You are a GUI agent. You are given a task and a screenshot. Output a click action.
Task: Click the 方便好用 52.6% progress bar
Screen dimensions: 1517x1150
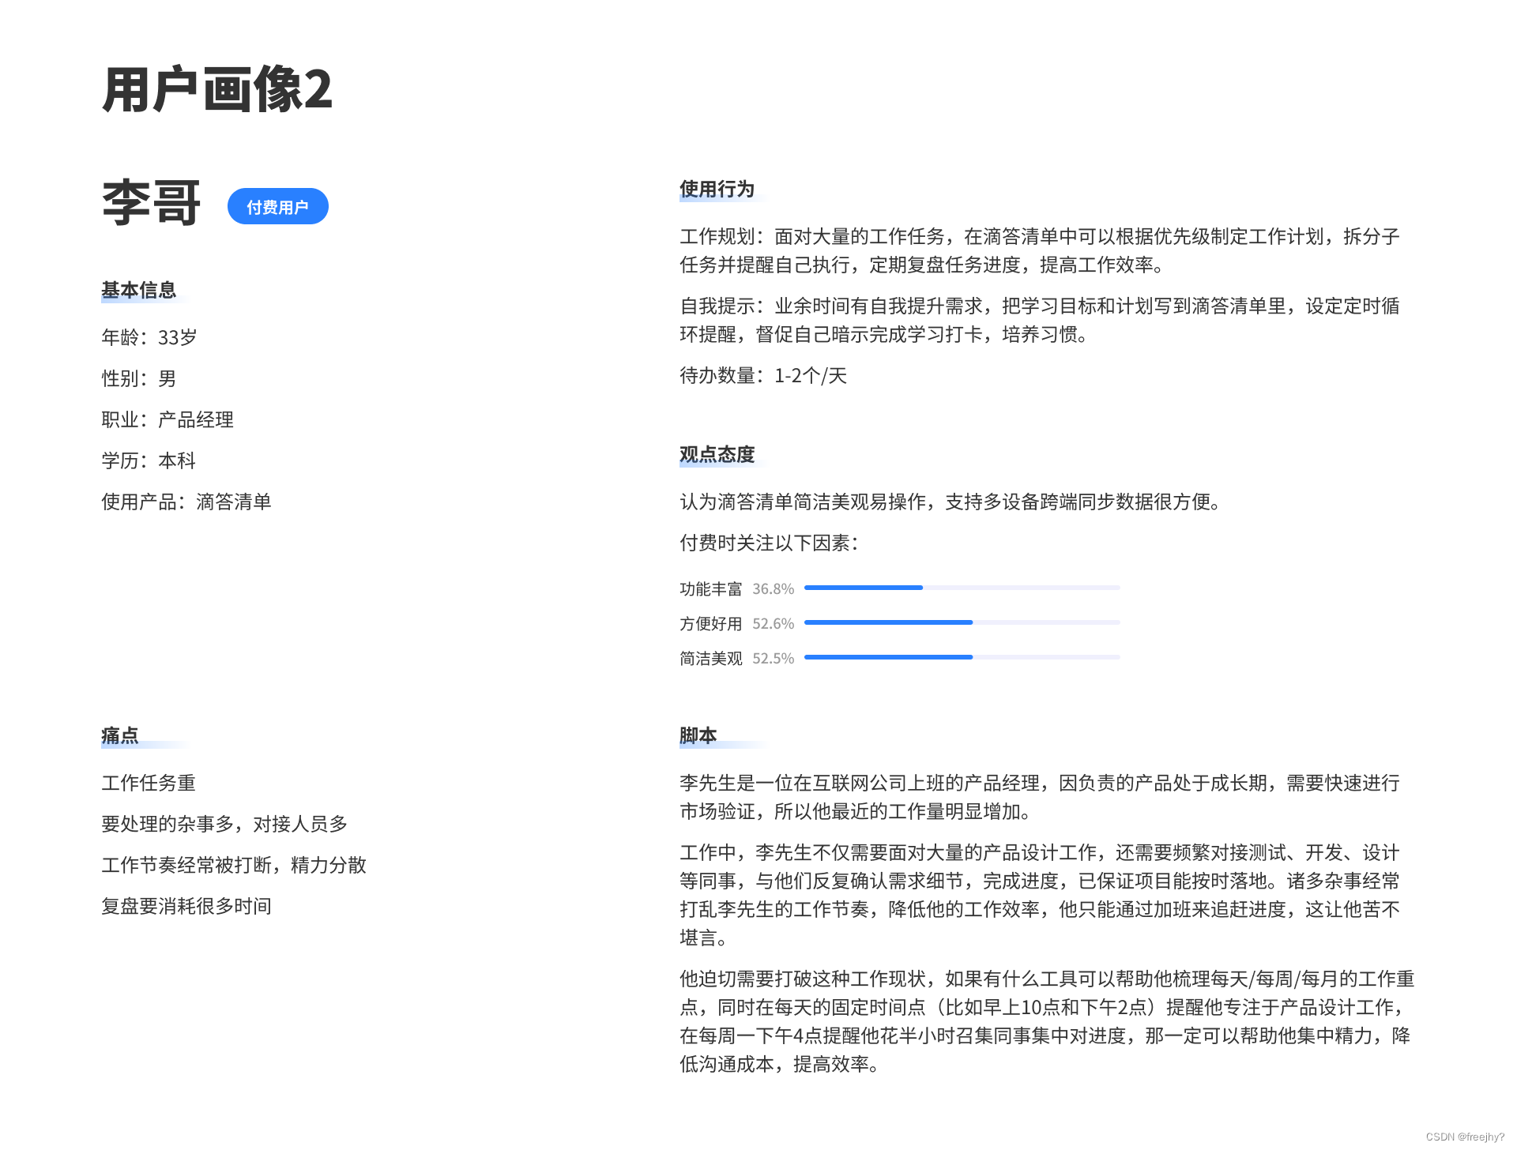point(962,622)
